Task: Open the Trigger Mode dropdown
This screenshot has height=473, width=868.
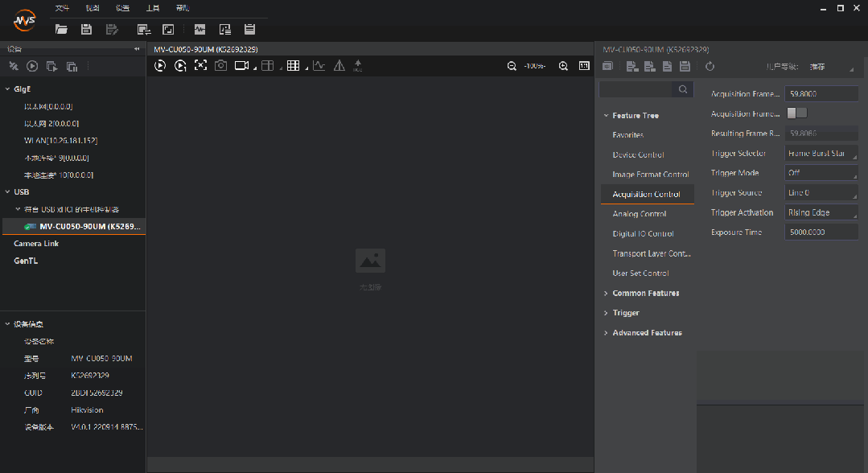Action: coord(821,173)
